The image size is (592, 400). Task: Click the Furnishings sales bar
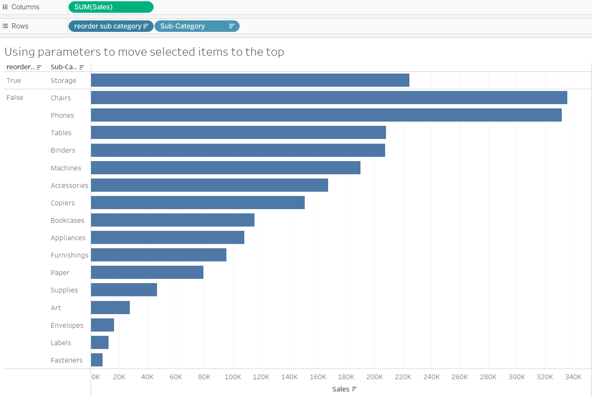159,255
